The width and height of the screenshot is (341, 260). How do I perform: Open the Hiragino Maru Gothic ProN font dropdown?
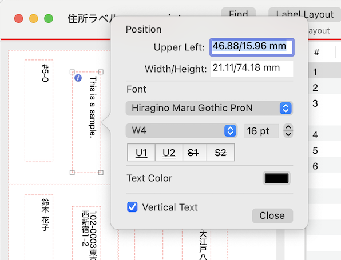pyautogui.click(x=209, y=108)
